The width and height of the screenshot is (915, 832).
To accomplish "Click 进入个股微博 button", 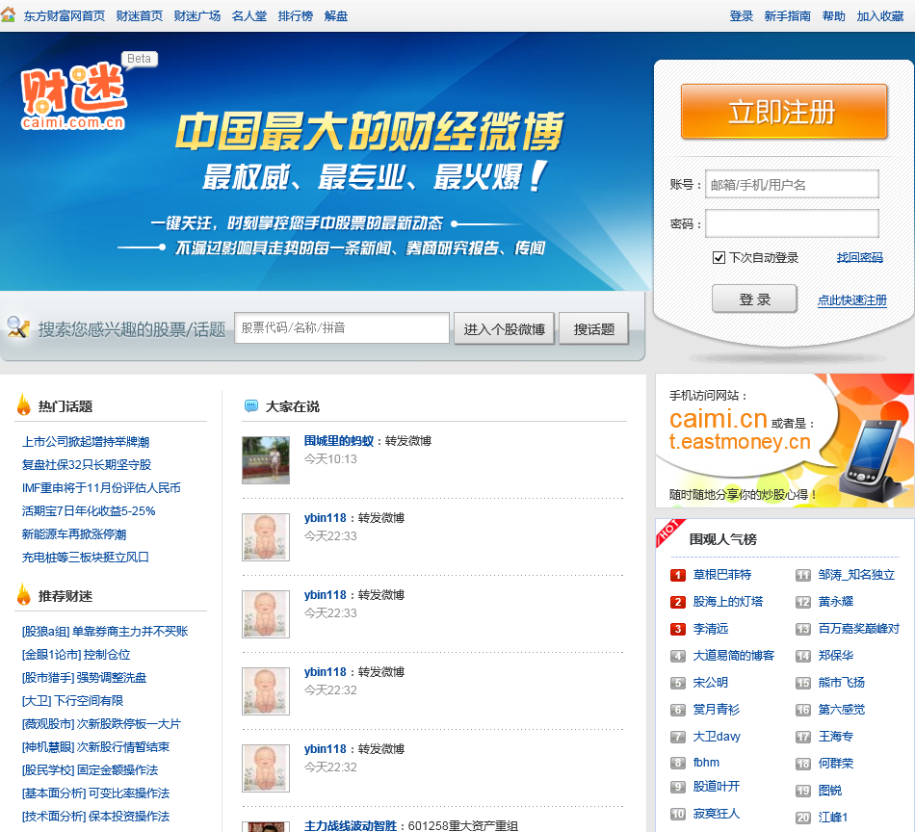I will click(504, 328).
